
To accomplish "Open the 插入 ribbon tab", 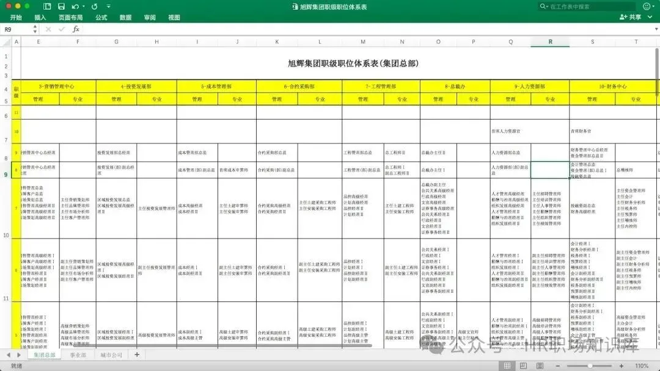I will pyautogui.click(x=40, y=17).
